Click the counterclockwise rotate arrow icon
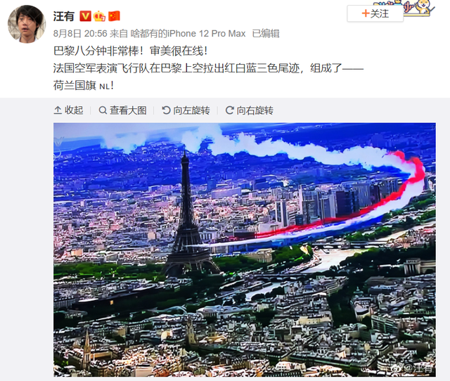This screenshot has width=450, height=381. tap(166, 110)
